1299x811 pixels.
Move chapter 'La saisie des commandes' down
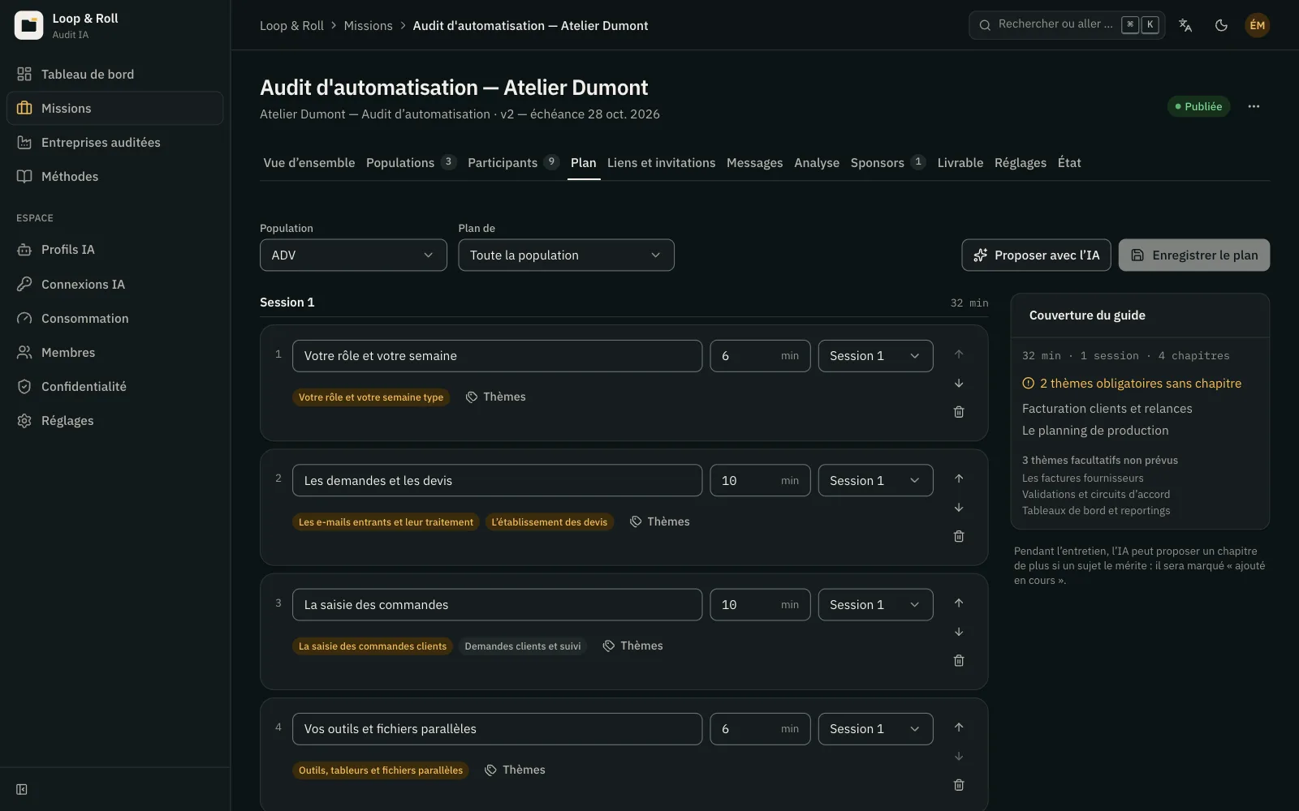(x=959, y=632)
